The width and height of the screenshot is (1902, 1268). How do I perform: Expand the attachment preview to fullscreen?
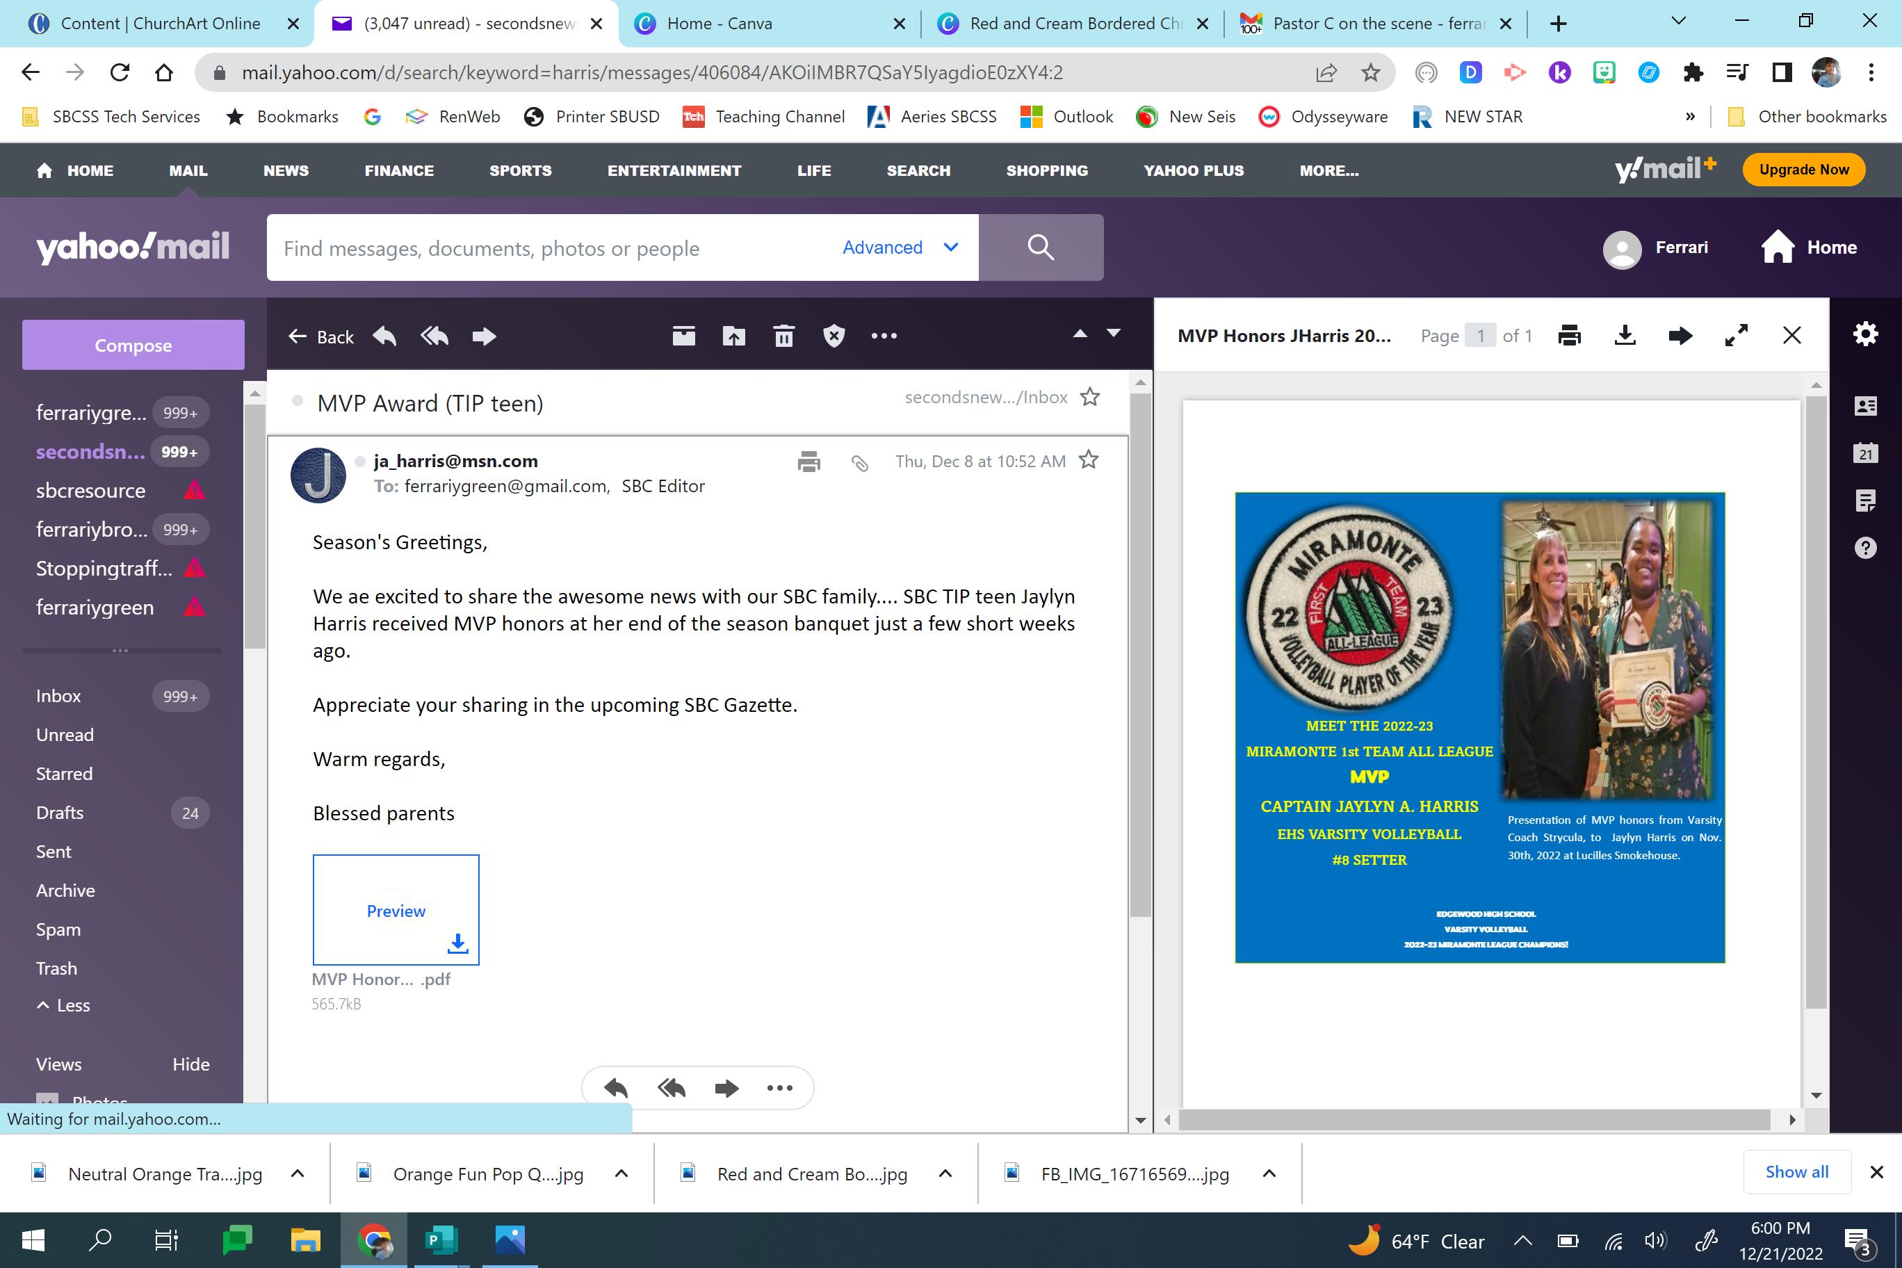click(x=1737, y=336)
